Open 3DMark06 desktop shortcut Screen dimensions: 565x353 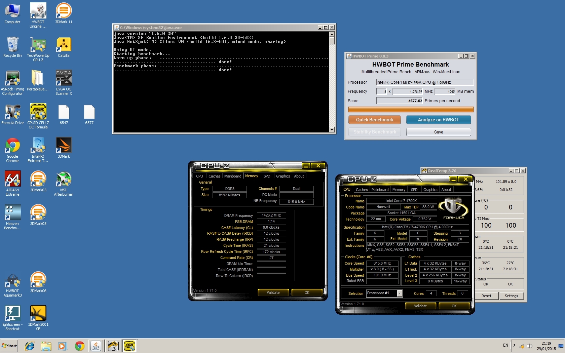[x=38, y=283]
